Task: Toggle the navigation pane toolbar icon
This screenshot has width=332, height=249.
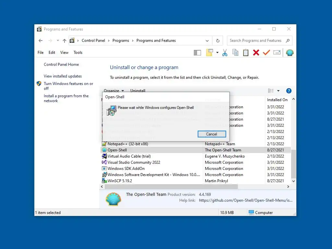Action: point(197,53)
